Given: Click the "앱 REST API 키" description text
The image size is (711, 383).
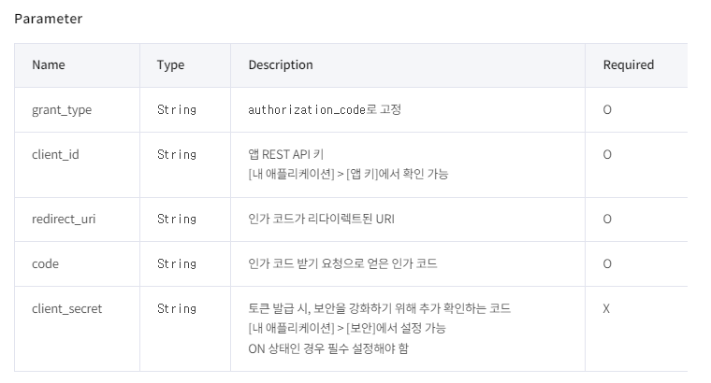Looking at the screenshot, I should pyautogui.click(x=286, y=154).
